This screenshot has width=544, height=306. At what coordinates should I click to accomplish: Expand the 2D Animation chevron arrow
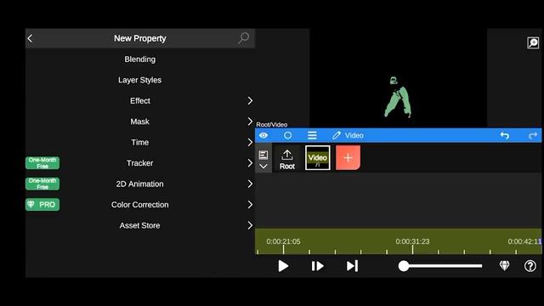250,184
